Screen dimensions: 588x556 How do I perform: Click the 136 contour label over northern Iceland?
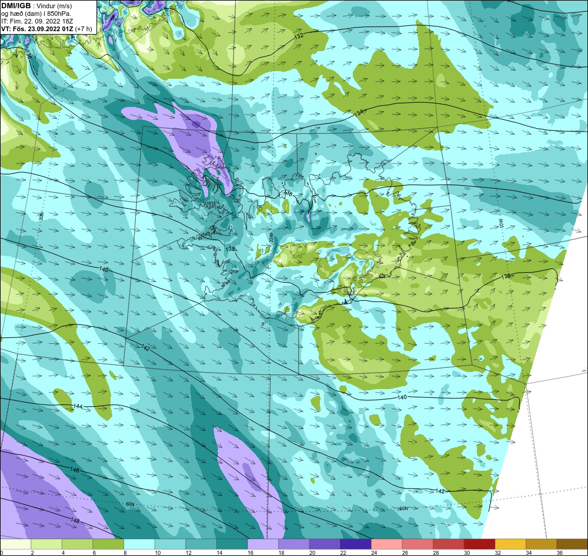tap(288, 193)
